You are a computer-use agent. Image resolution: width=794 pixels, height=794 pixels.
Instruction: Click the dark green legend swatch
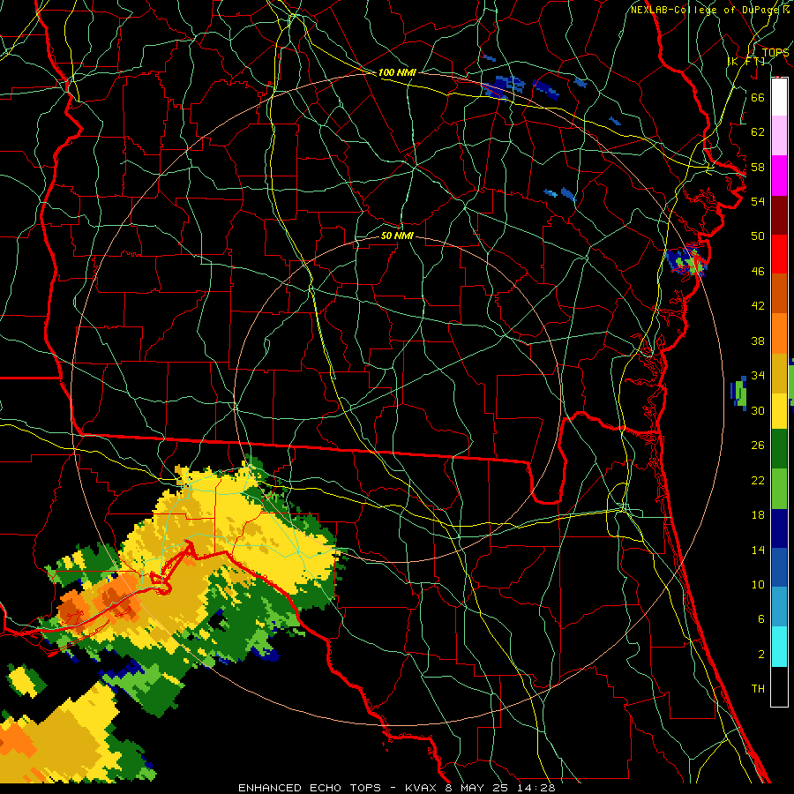779,449
